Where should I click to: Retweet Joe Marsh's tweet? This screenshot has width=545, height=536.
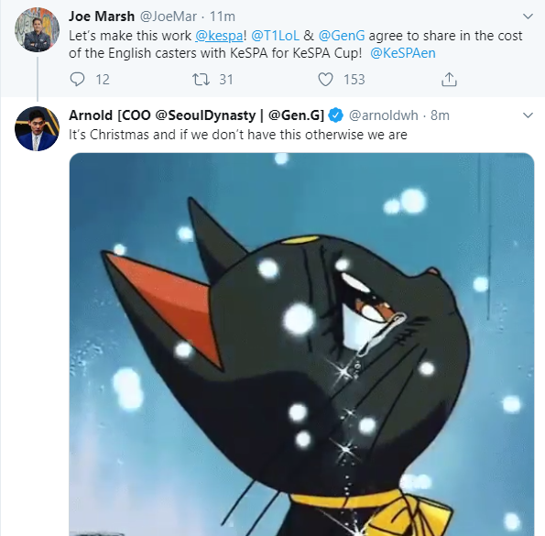point(202,79)
